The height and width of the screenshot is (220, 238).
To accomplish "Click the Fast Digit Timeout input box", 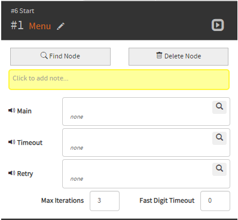I will (215, 201).
